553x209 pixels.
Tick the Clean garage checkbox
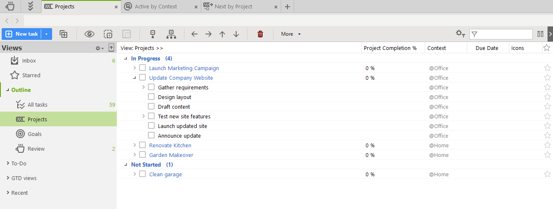[142, 174]
